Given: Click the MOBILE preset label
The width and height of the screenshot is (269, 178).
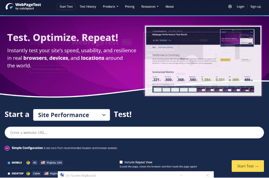Looking at the screenshot, I should 17,163.
